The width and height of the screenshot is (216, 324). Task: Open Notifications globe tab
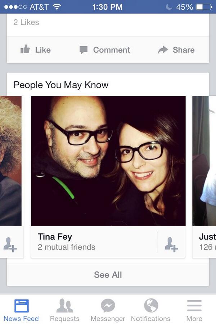tap(151, 310)
